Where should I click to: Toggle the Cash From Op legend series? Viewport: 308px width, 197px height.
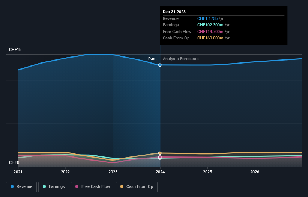click(x=137, y=187)
